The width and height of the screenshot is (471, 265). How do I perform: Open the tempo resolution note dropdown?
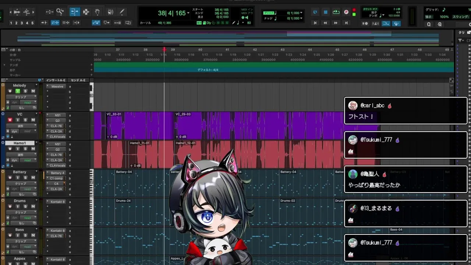[382, 15]
